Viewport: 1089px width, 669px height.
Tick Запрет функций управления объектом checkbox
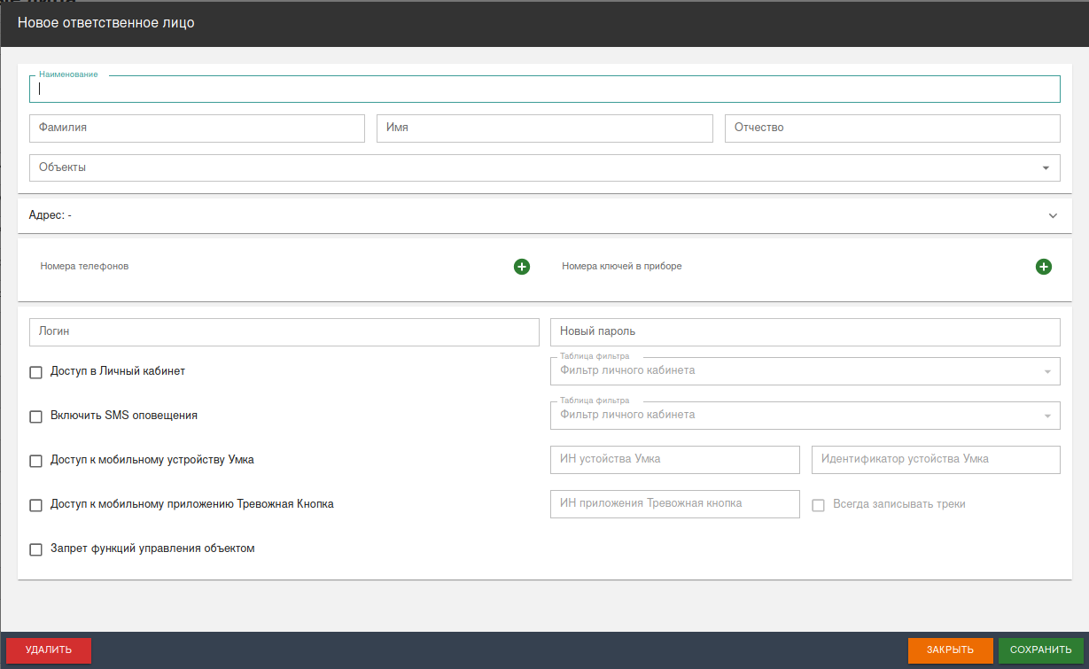(36, 549)
